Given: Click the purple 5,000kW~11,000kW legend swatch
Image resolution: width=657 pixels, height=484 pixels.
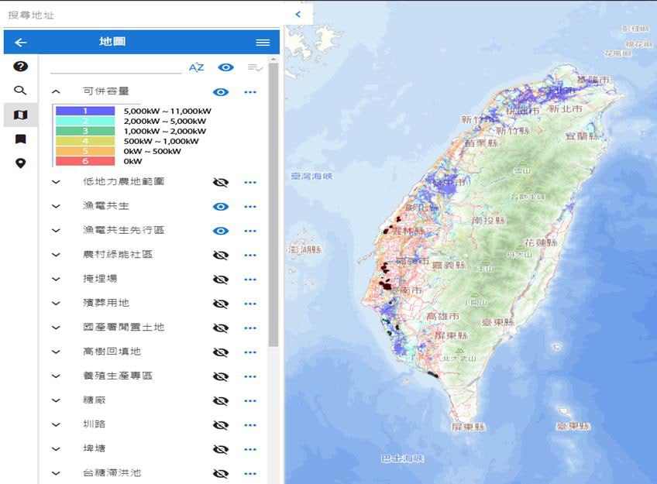Looking at the screenshot, I should (85, 111).
